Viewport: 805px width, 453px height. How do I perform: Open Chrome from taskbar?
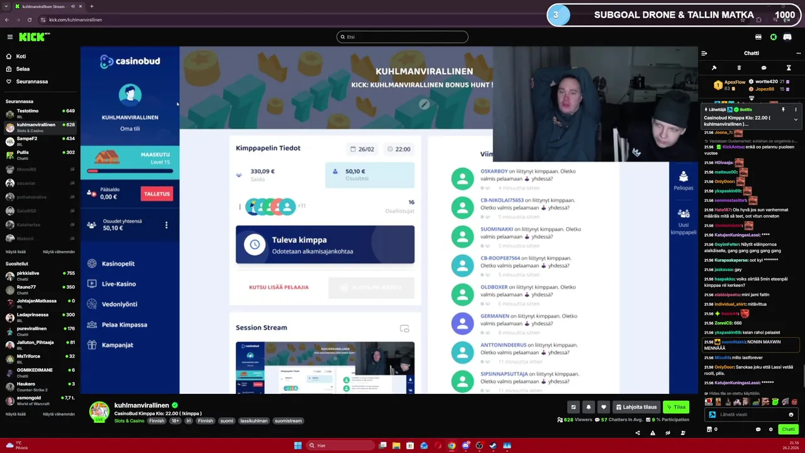(x=452, y=445)
